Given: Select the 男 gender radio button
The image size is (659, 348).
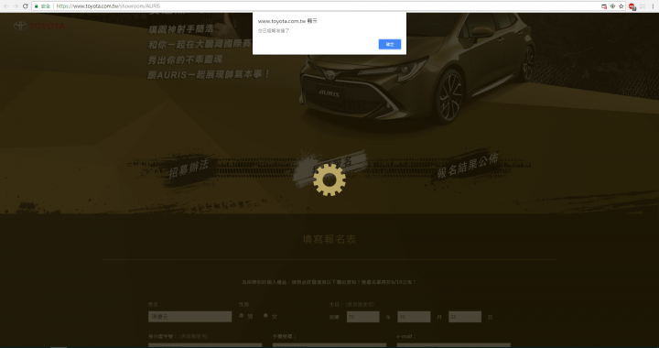Looking at the screenshot, I should tap(242, 316).
